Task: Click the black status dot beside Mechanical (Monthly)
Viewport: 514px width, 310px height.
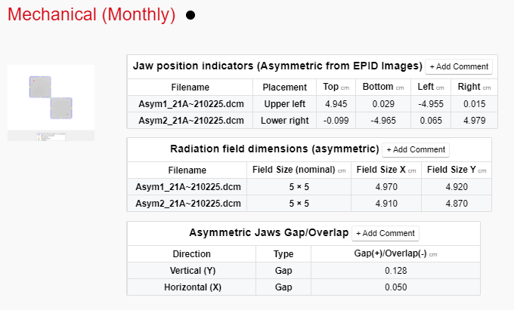Action: [x=190, y=16]
